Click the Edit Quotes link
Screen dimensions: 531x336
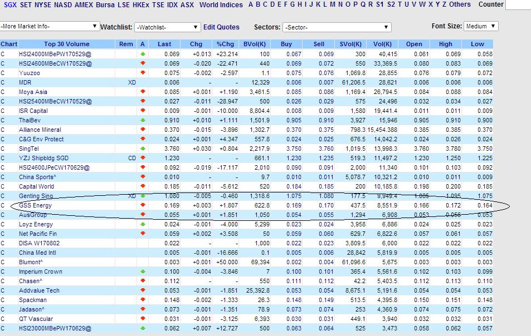(x=221, y=27)
